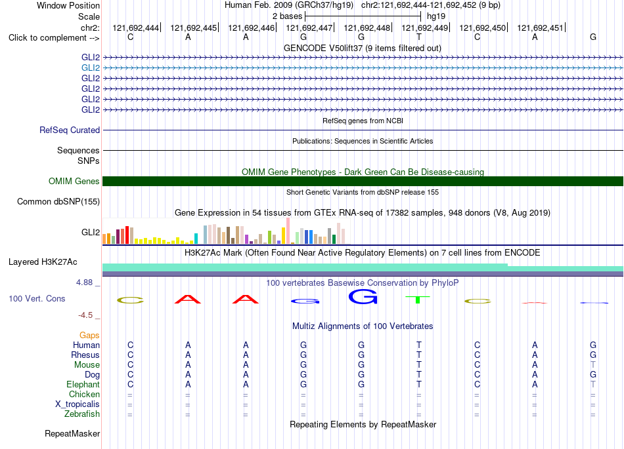This screenshot has height=449, width=624.
Task: Click the orange Gaps label
Action: 89,336
